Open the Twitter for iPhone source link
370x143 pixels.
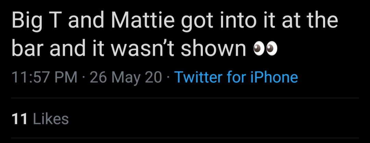click(x=236, y=77)
